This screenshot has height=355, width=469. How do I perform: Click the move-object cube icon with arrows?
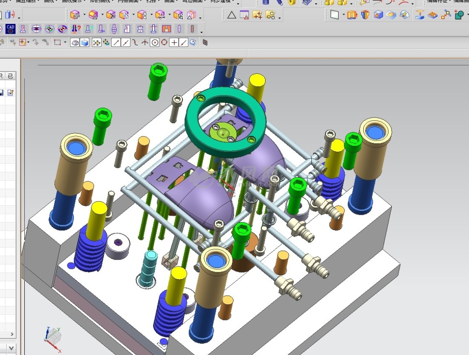tap(75, 15)
